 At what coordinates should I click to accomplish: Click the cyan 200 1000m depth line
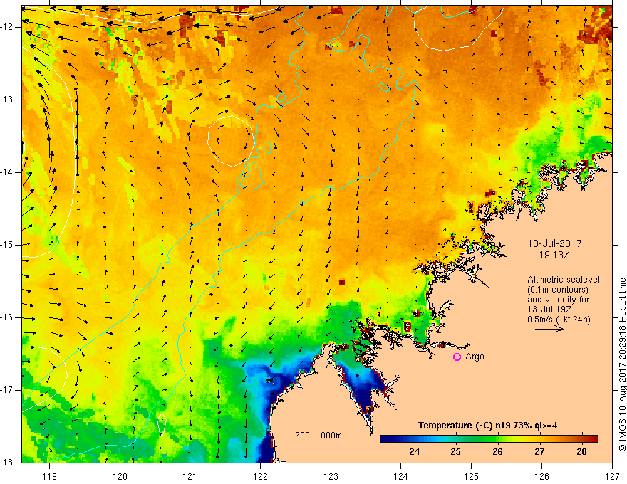click(306, 443)
